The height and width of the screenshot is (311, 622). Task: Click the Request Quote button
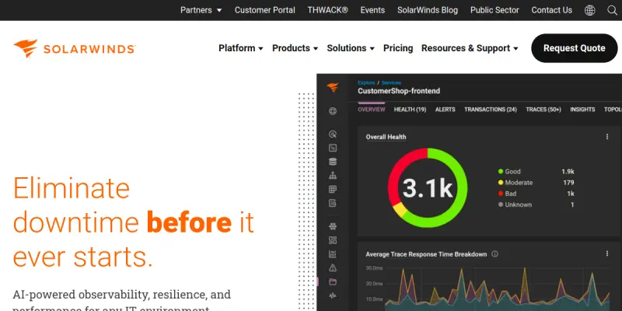pyautogui.click(x=574, y=48)
